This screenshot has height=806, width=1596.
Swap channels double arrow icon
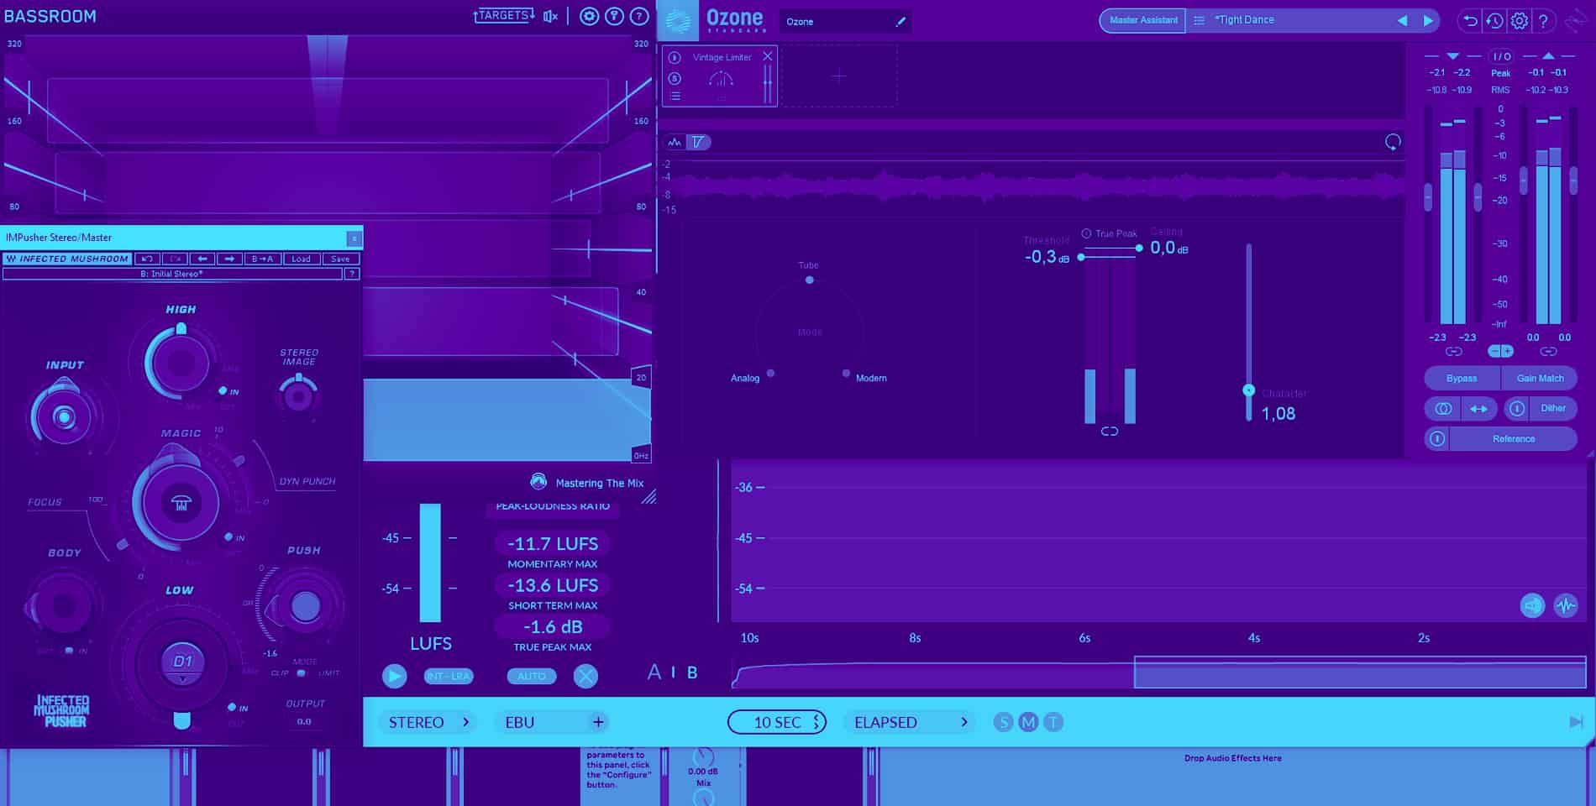(x=1478, y=409)
